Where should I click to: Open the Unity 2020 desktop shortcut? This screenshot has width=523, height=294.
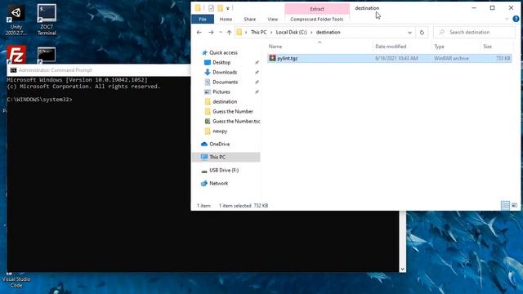click(16, 20)
